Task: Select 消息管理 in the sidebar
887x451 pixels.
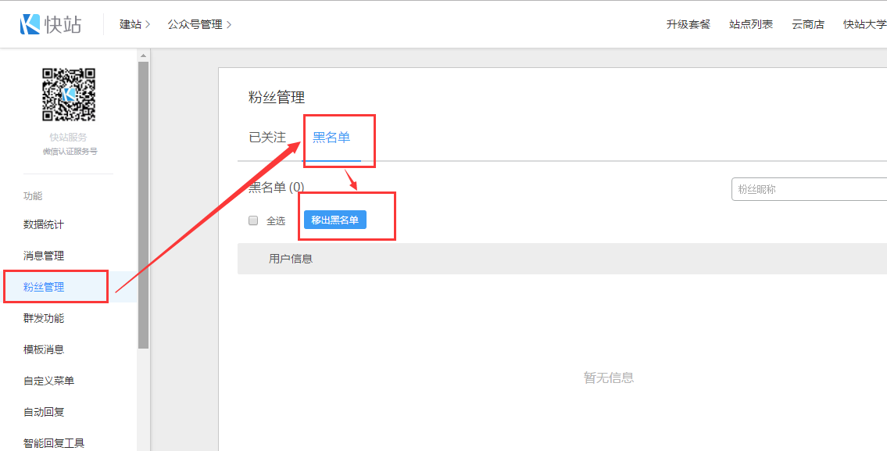Action: coord(44,256)
